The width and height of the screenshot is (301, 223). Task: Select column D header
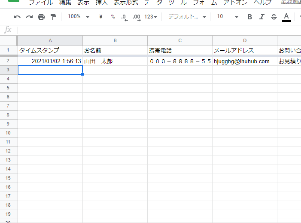coord(245,40)
